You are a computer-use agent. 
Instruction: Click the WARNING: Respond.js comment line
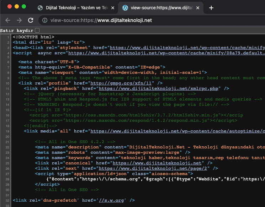[x=126, y=104]
